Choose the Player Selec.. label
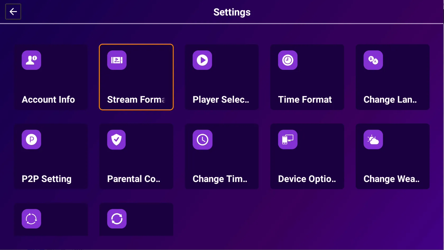The height and width of the screenshot is (250, 444). click(x=221, y=100)
